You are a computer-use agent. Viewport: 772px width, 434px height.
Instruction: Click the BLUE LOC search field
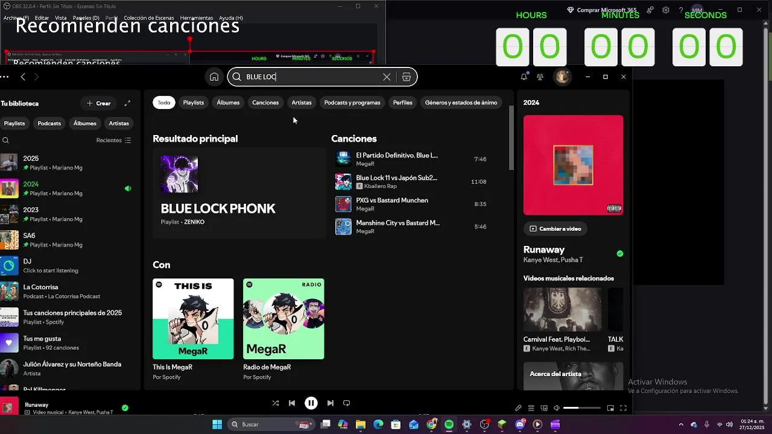[x=322, y=77]
